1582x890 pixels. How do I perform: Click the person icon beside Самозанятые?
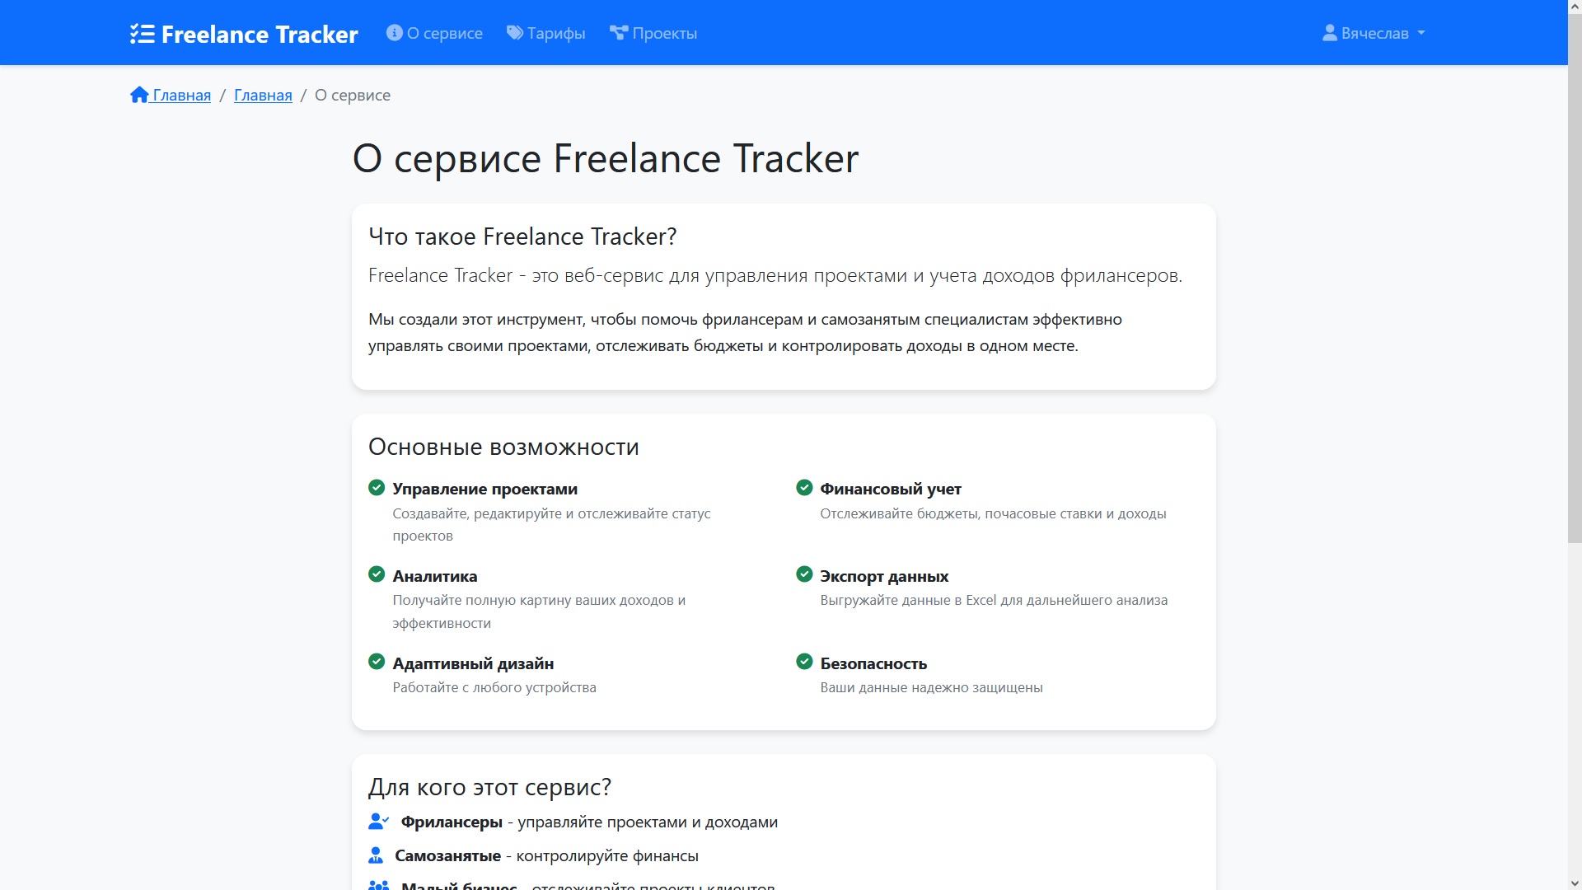coord(376,855)
